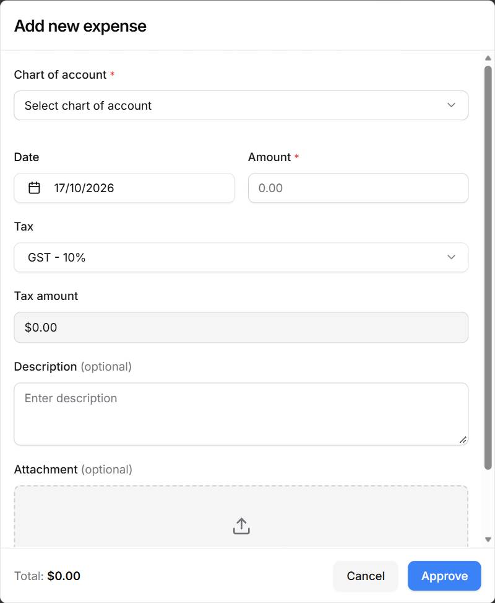
Task: Click the dashed Attachment drop zone
Action: click(241, 517)
